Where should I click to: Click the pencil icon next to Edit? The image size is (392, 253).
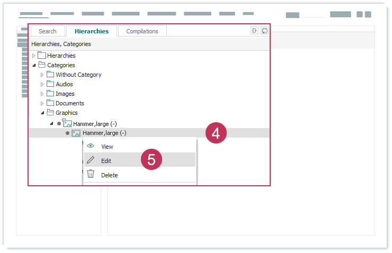pos(91,160)
